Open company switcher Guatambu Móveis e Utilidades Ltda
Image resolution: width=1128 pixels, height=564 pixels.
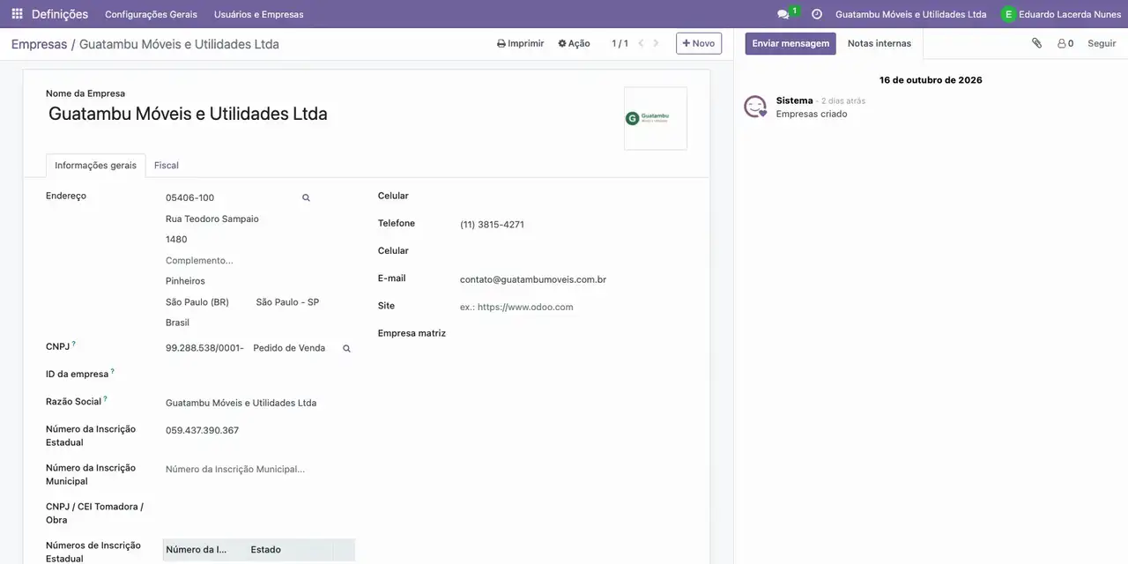coord(910,14)
